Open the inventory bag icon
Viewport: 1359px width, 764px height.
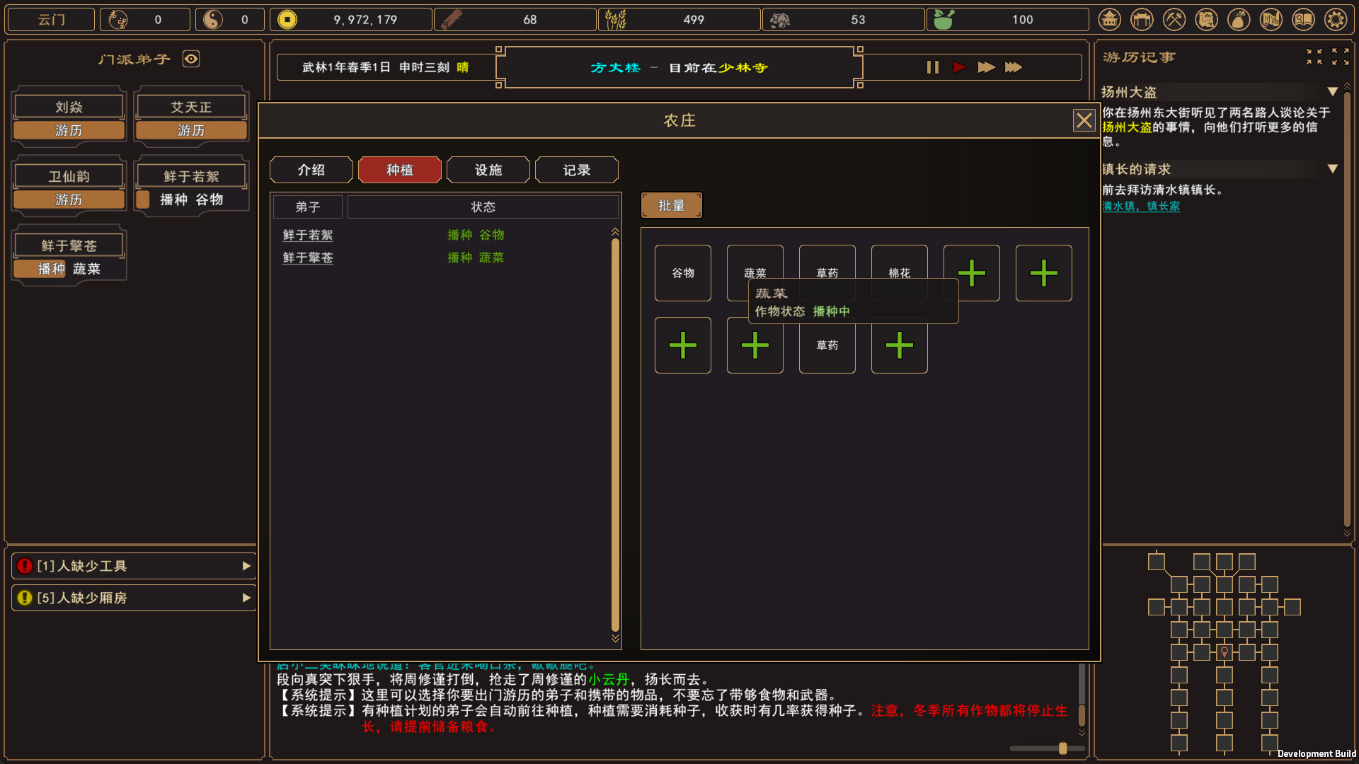point(1239,19)
